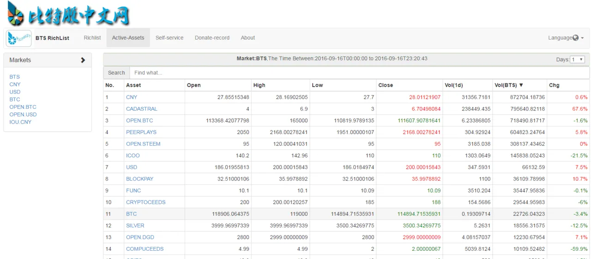Select BTC market in sidebar
The width and height of the screenshot is (591, 259).
15,100
